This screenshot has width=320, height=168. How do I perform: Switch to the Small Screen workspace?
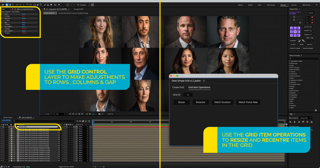271,5
